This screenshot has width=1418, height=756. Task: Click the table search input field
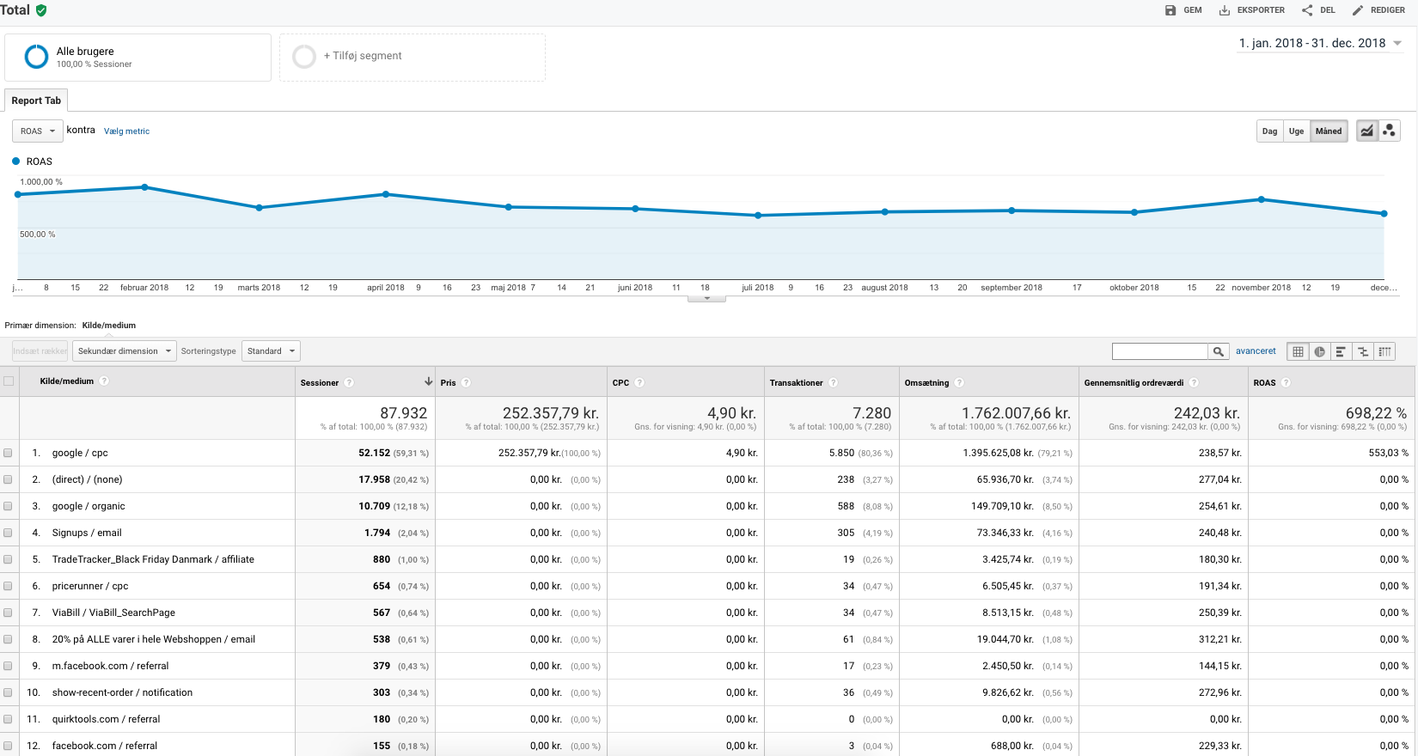[x=1159, y=351]
